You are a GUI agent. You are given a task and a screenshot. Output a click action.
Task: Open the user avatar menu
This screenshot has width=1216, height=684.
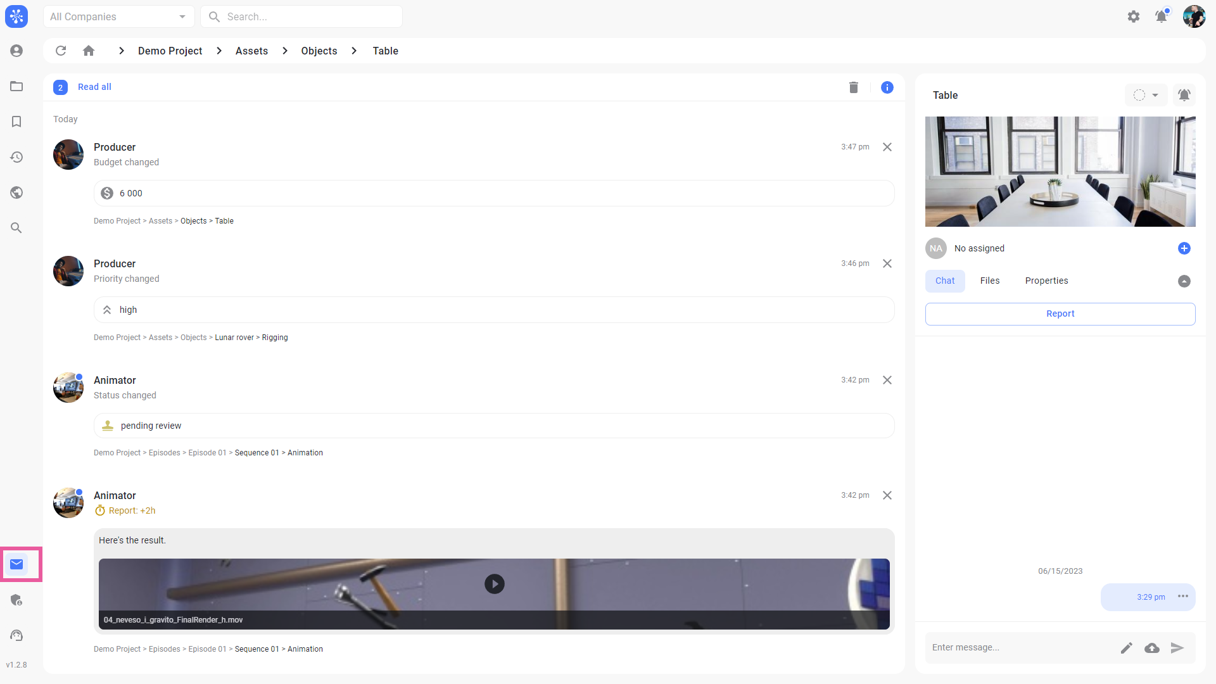(x=1194, y=16)
